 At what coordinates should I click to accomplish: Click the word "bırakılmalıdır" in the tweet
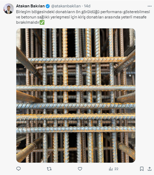click(x=28, y=22)
